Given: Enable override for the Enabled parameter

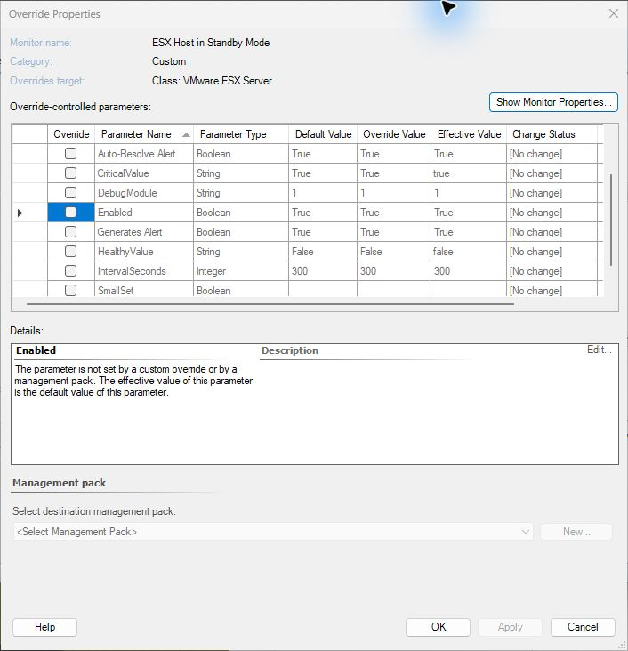Looking at the screenshot, I should [x=70, y=213].
